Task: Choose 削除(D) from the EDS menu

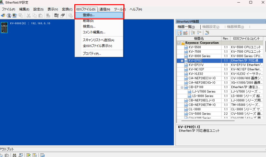Action: pyautogui.click(x=99, y=21)
